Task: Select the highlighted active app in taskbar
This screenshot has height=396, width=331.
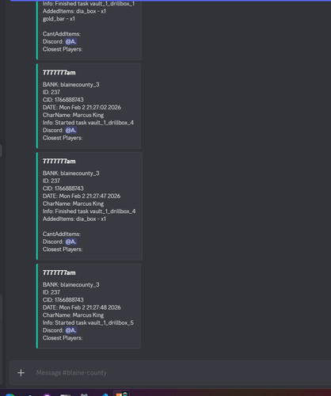Action: coord(121,394)
